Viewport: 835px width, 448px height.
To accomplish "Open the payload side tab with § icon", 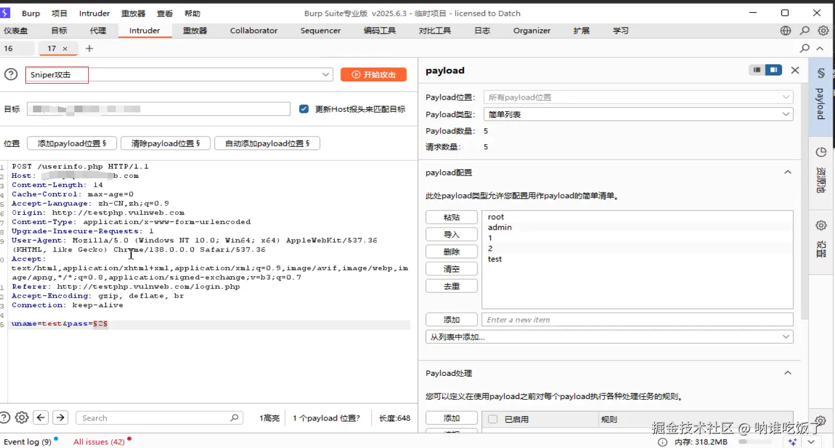I will 821,97.
